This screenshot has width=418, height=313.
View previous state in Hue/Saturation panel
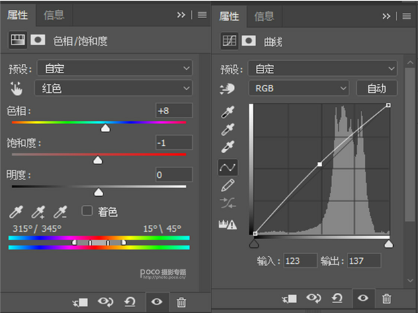pyautogui.click(x=106, y=302)
